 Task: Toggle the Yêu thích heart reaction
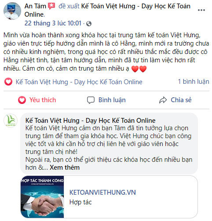(x=37, y=100)
